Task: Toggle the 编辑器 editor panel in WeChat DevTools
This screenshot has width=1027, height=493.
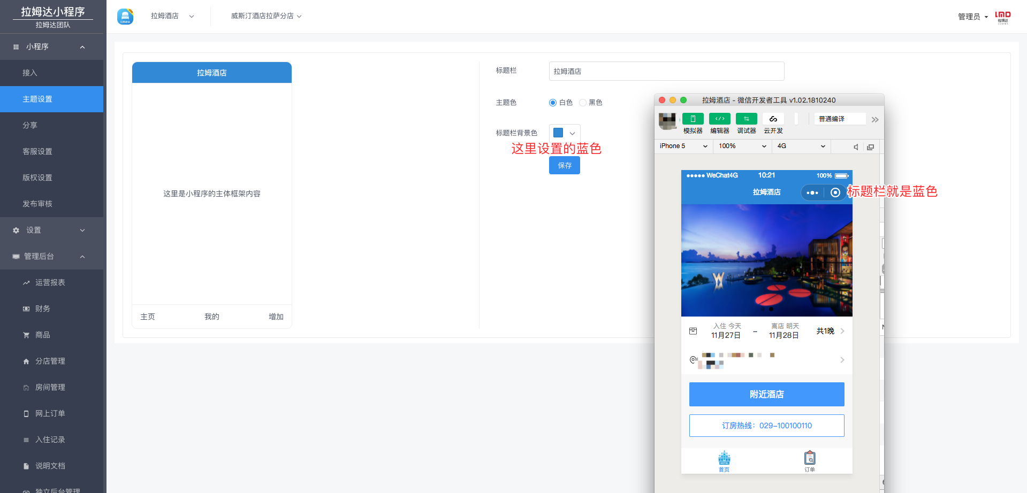Action: coord(719,119)
